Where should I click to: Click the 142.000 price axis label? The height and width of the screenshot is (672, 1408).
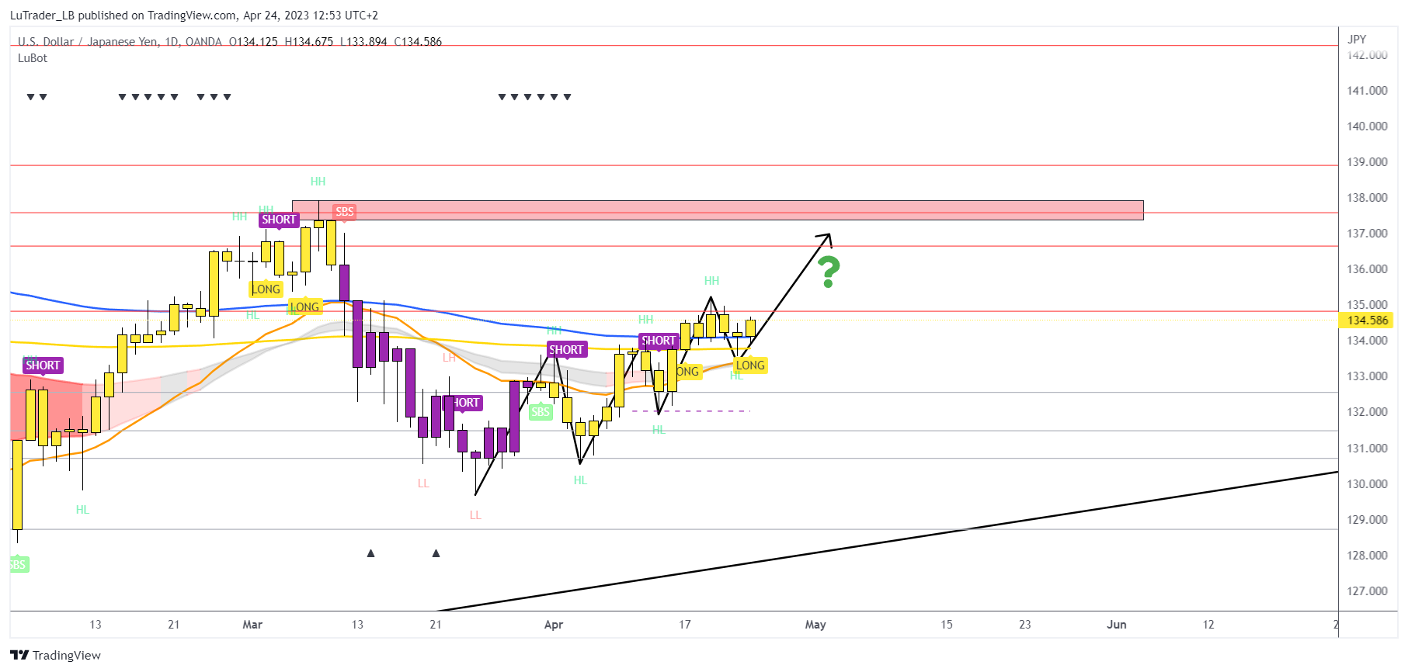[1367, 55]
